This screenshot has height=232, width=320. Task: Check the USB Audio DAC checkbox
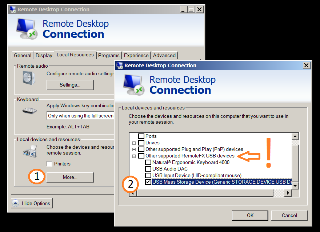[148, 169]
